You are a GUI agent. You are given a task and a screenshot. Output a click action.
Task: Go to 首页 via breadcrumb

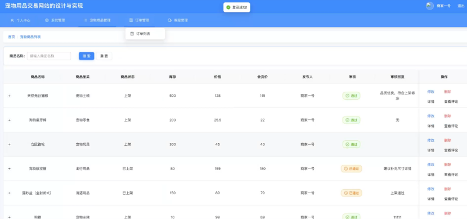(x=11, y=37)
